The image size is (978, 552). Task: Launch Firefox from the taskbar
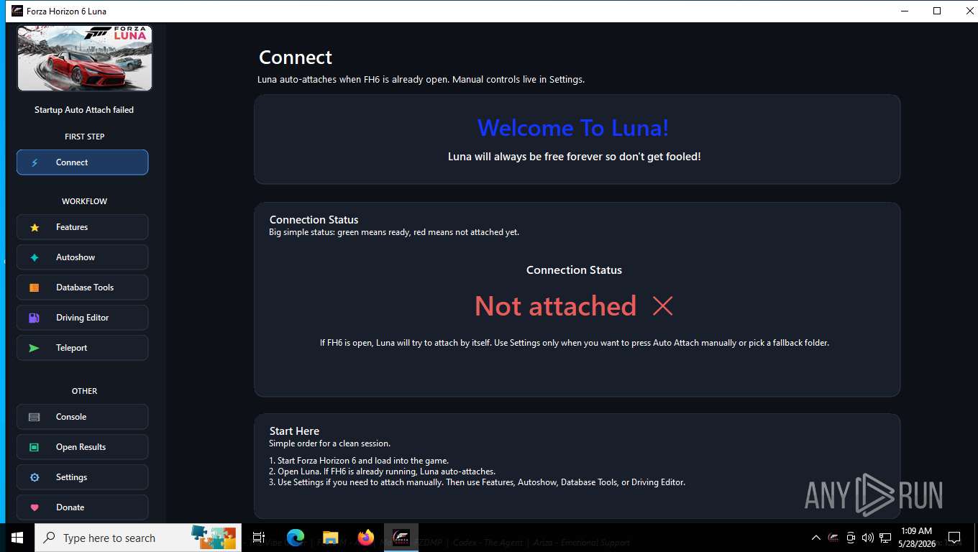pyautogui.click(x=366, y=538)
